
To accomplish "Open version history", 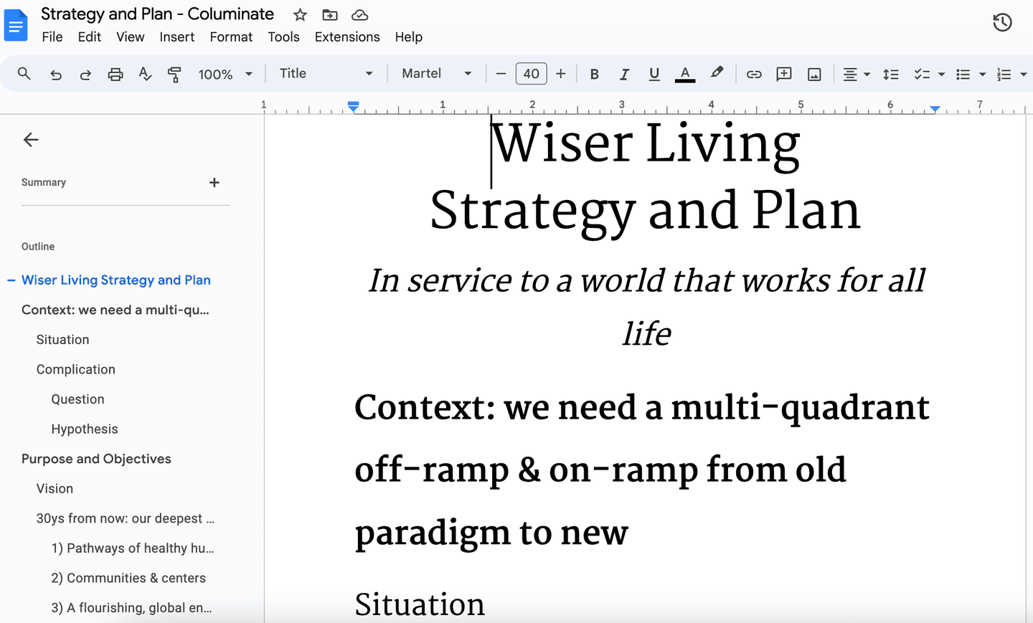I will point(1002,22).
